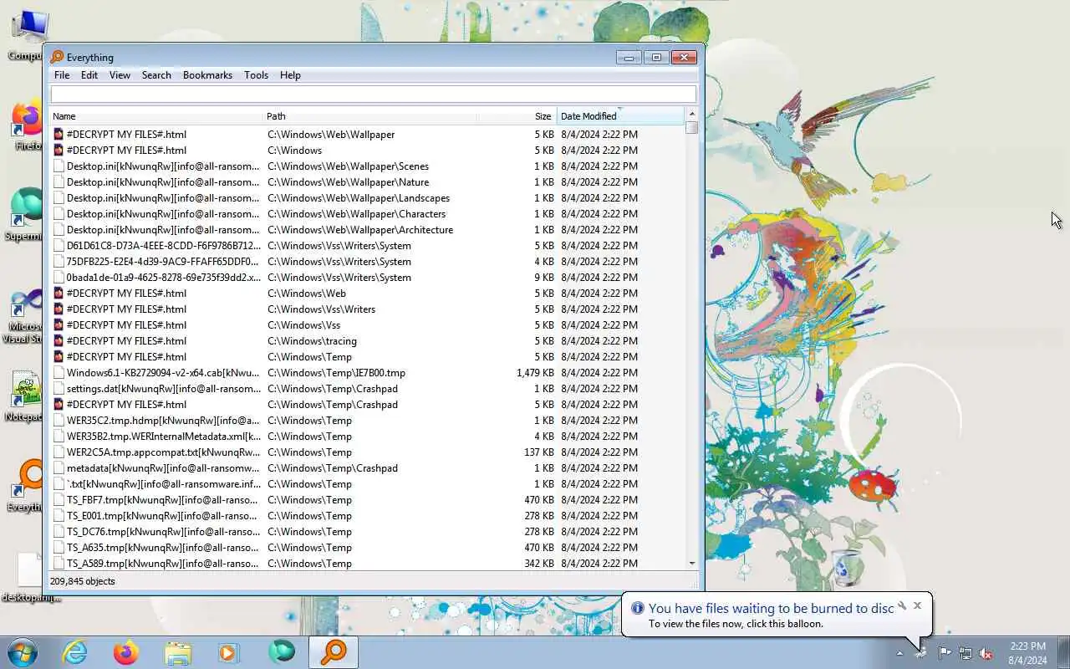Viewport: 1070px width, 669px height.
Task: Click the scroll-up arrow of the results list
Action: tap(691, 114)
